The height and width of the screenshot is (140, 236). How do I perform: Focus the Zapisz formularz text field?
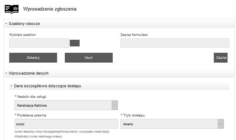(175, 43)
